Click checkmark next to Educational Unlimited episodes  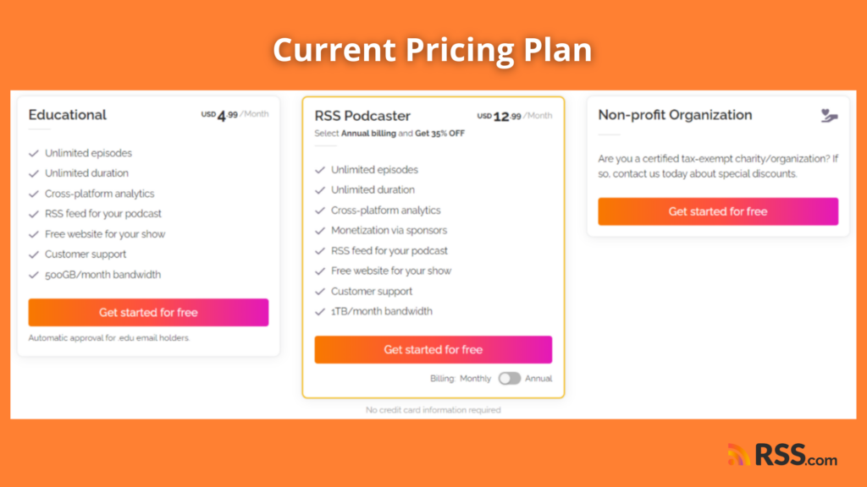click(x=34, y=154)
